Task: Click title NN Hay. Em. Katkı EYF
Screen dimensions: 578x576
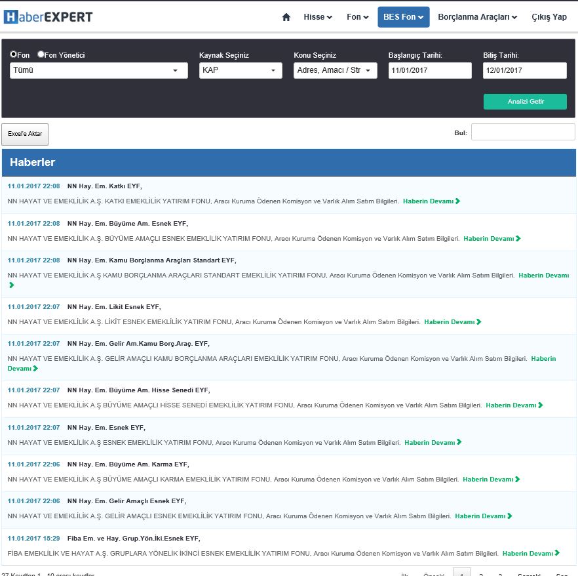Action: click(x=105, y=186)
